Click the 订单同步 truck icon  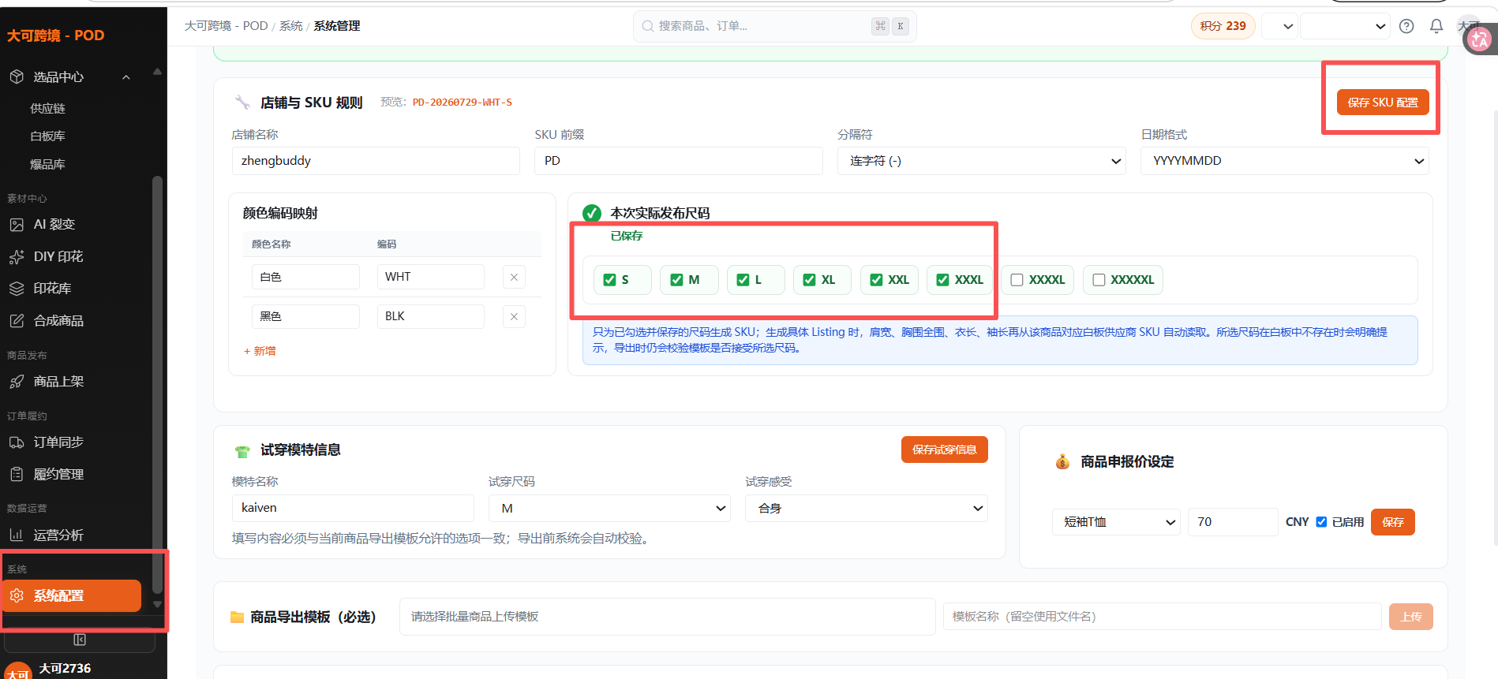tap(17, 442)
